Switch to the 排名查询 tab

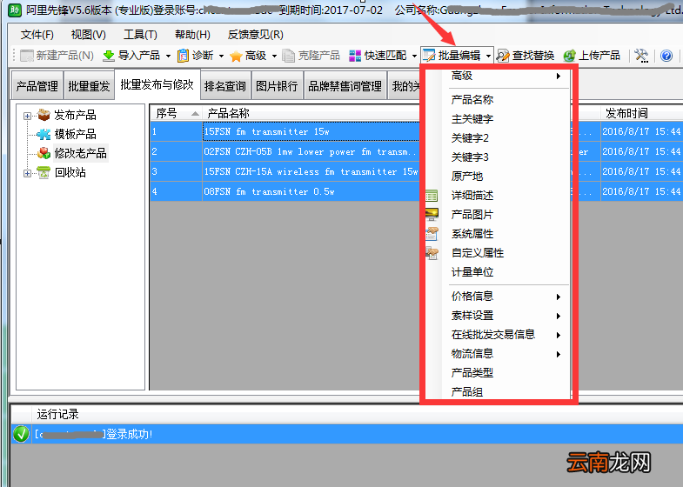click(224, 86)
